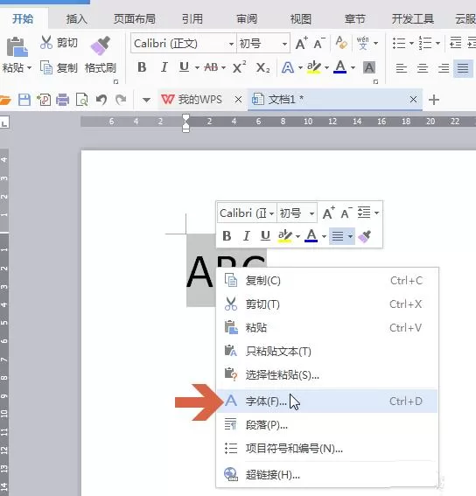Switch to 插入 ribbon tab
The height and width of the screenshot is (496, 476).
click(77, 19)
